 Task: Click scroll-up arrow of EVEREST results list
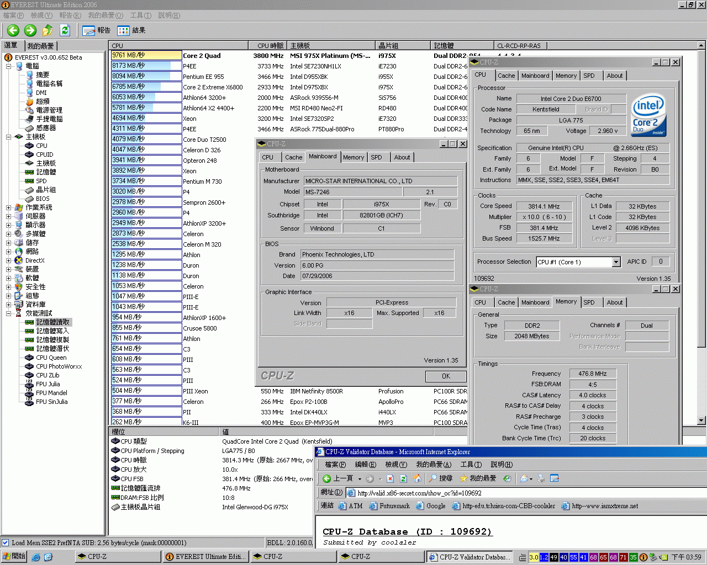[701, 45]
